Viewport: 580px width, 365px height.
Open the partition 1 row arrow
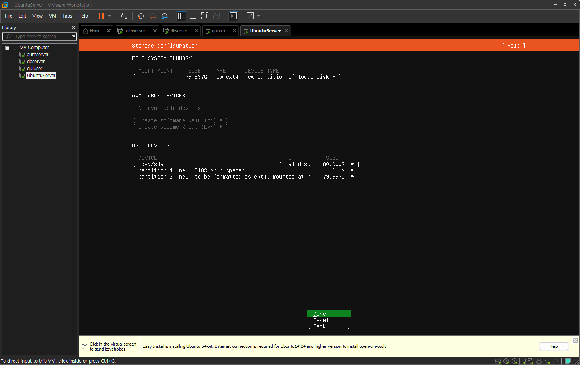tap(353, 170)
